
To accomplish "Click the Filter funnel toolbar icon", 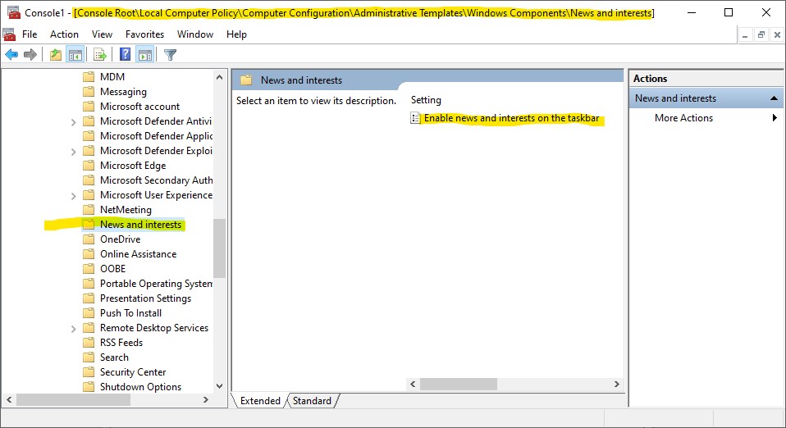I will tap(171, 55).
